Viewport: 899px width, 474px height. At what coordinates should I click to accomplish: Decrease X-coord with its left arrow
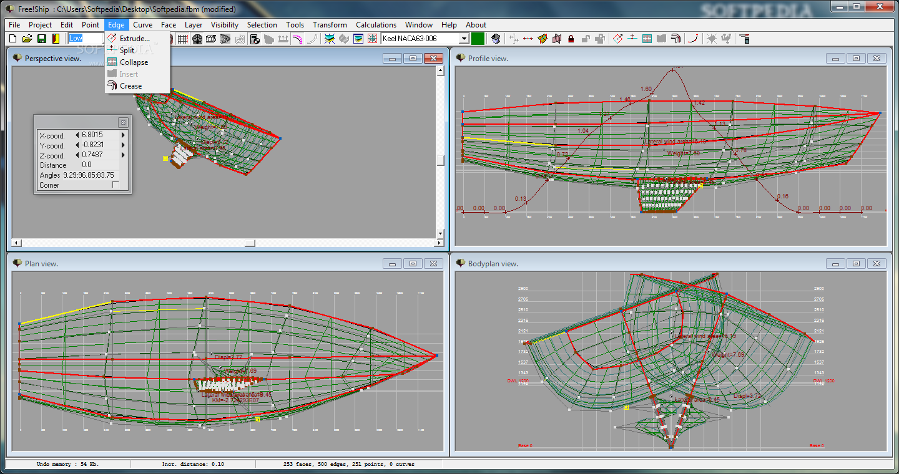pyautogui.click(x=77, y=135)
